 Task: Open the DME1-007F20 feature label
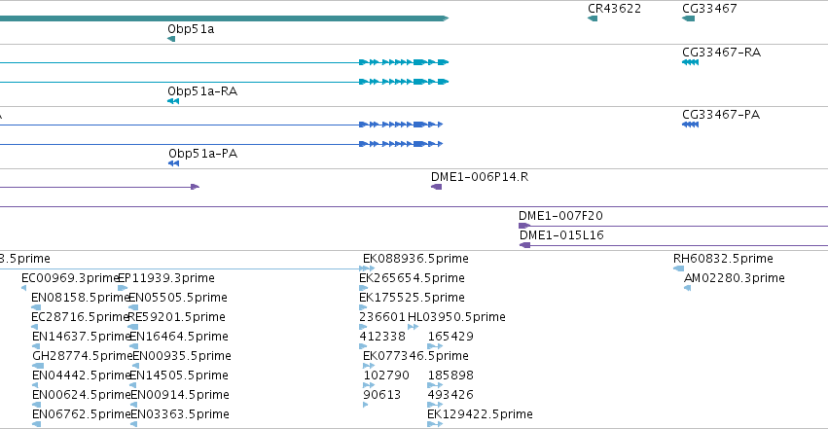point(560,216)
